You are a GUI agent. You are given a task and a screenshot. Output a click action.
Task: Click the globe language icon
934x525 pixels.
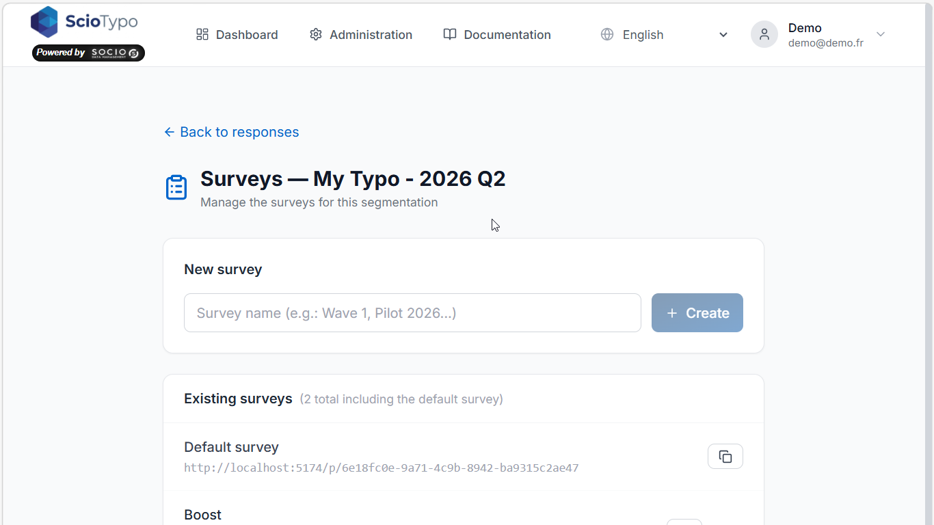pos(607,34)
